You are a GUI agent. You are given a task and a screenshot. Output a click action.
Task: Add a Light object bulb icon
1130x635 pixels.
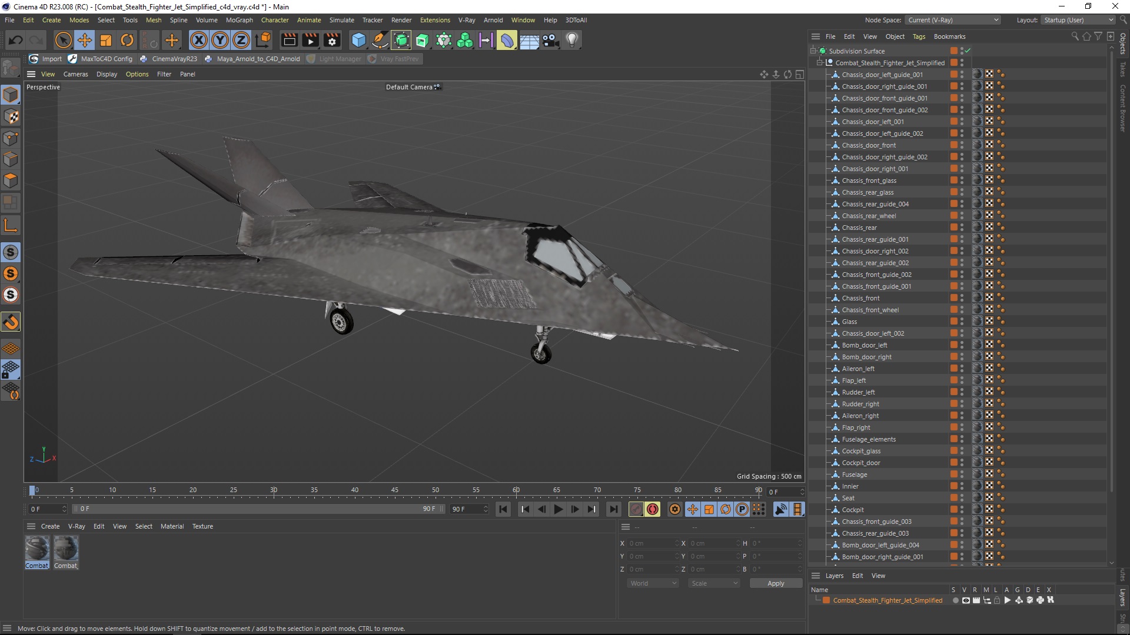(571, 40)
